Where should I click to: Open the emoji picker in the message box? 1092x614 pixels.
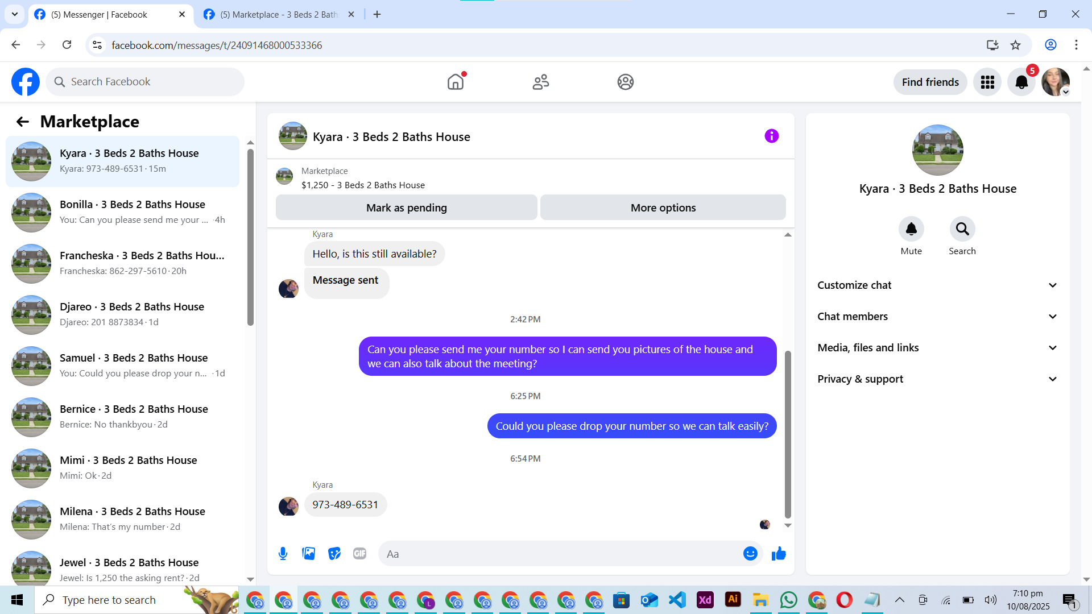(750, 554)
